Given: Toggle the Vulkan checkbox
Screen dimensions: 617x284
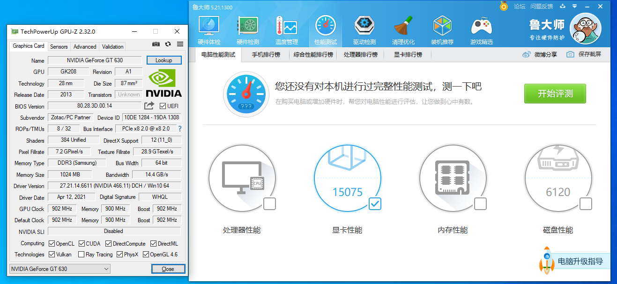Looking at the screenshot, I should [52, 255].
